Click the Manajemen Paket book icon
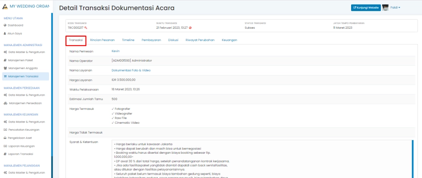Viewport: 422px width, 178px height. click(5, 60)
